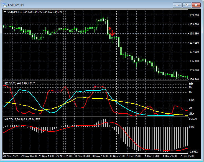Viewport: 204px width, 162px height.
Task: Maximize the USDJPY,H1 chart window
Action: point(187,5)
